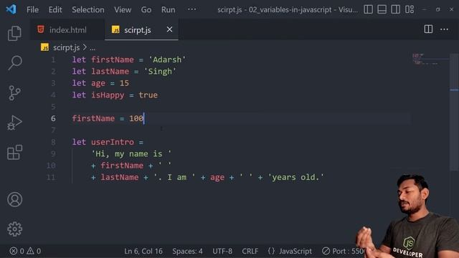Open the Go menu
The width and height of the screenshot is (459, 258).
point(146,9)
